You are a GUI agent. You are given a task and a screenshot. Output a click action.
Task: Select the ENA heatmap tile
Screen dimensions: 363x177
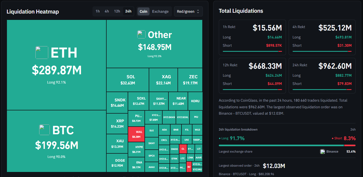(x=136, y=165)
